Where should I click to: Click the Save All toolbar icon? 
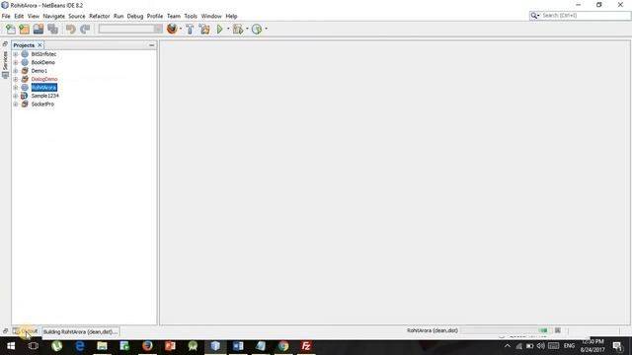click(x=52, y=29)
